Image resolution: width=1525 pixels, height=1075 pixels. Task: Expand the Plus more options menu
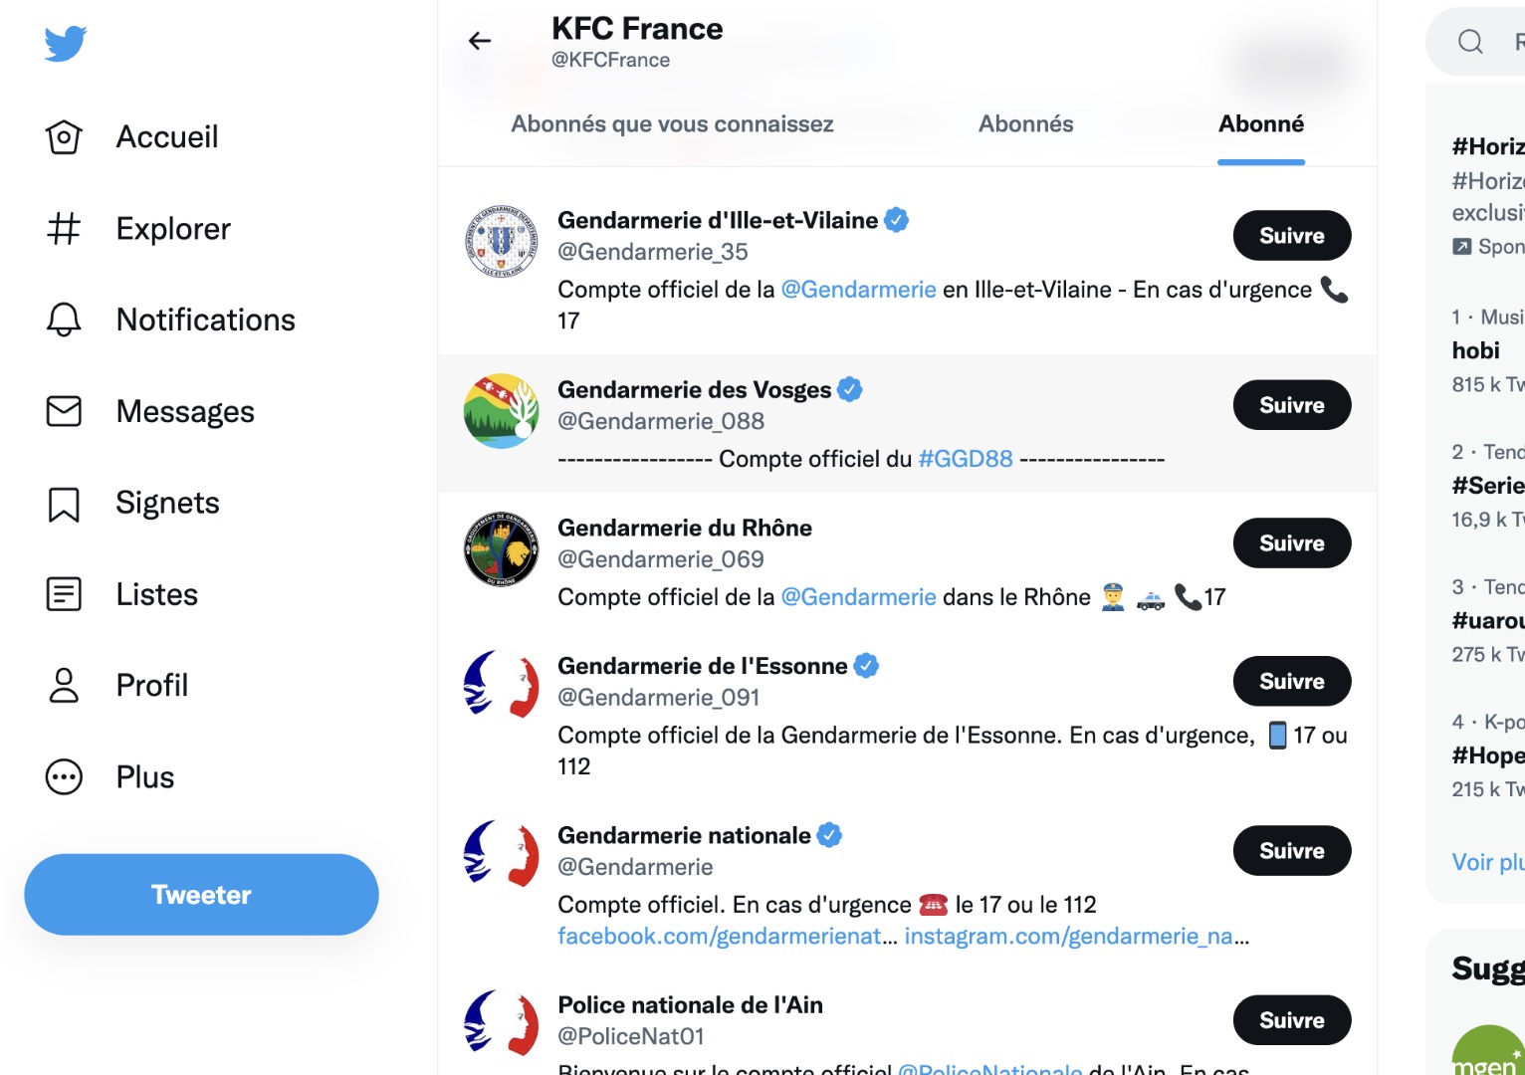tap(64, 777)
